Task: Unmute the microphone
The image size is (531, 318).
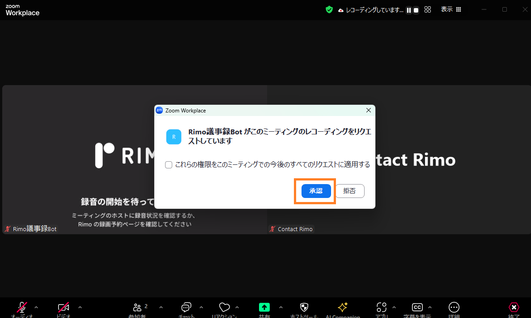Action: (21, 308)
